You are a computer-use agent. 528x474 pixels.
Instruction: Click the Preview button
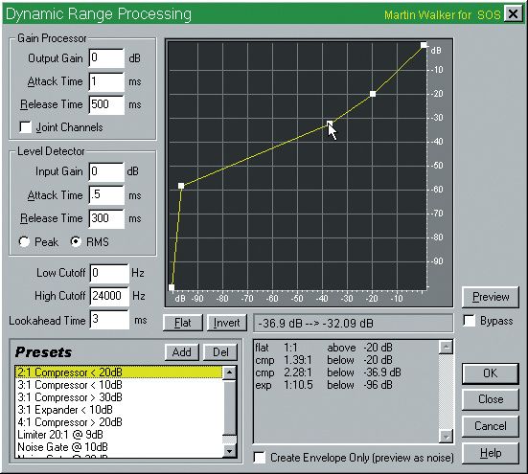491,297
